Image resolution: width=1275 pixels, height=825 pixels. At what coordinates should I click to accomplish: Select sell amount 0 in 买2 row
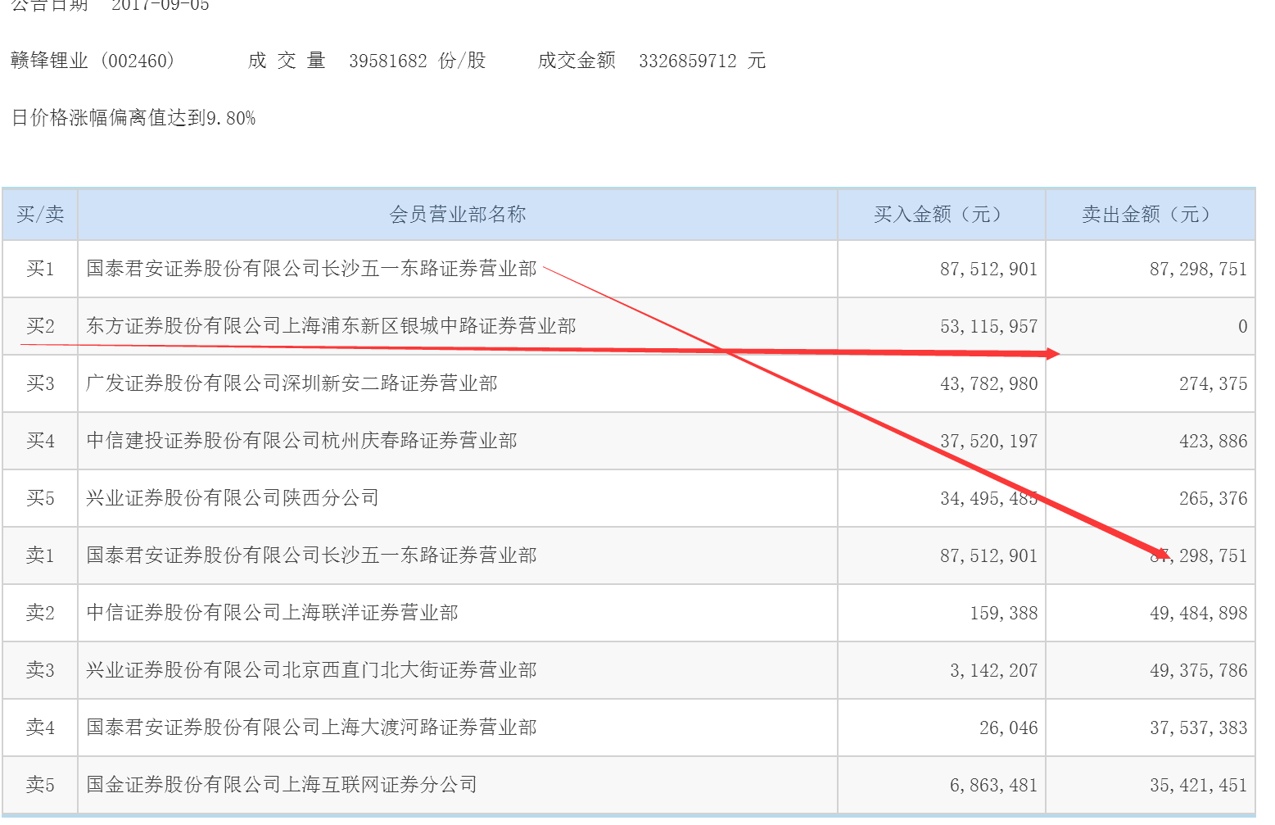(x=1242, y=327)
